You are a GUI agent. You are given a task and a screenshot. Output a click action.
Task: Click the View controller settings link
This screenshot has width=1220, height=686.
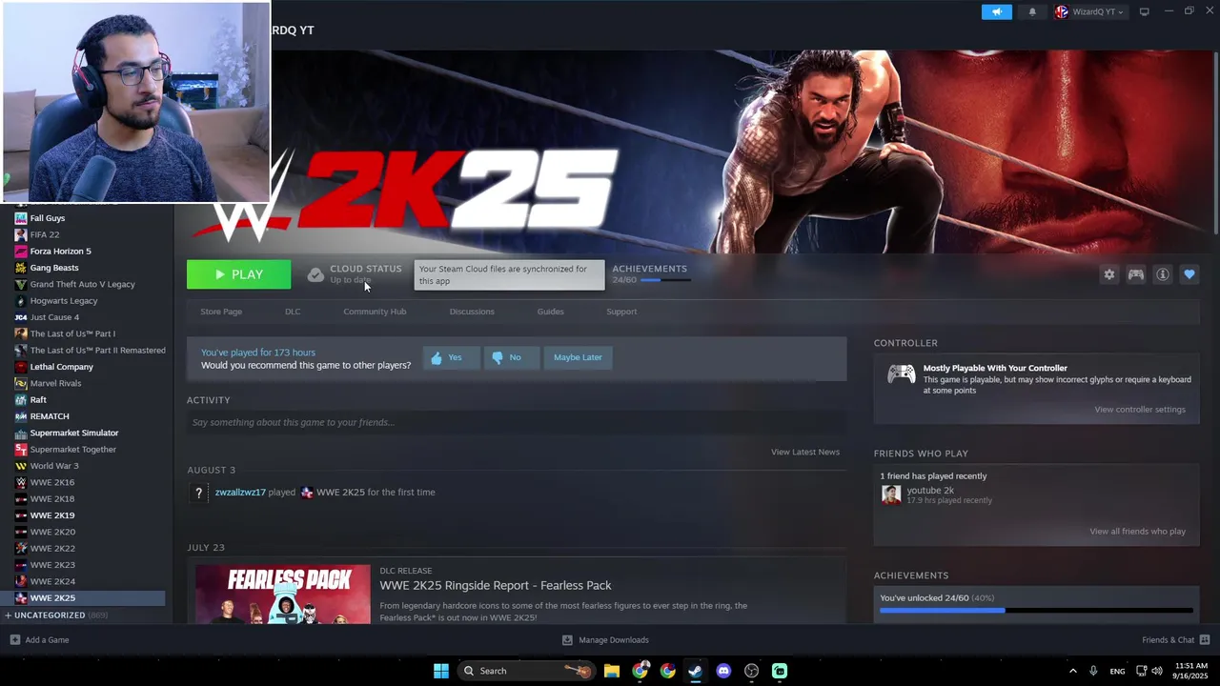pyautogui.click(x=1140, y=410)
